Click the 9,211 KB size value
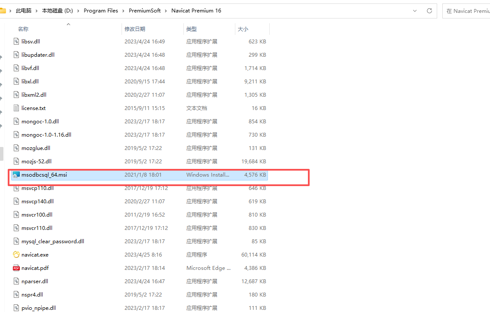The height and width of the screenshot is (312, 490). coord(255,81)
